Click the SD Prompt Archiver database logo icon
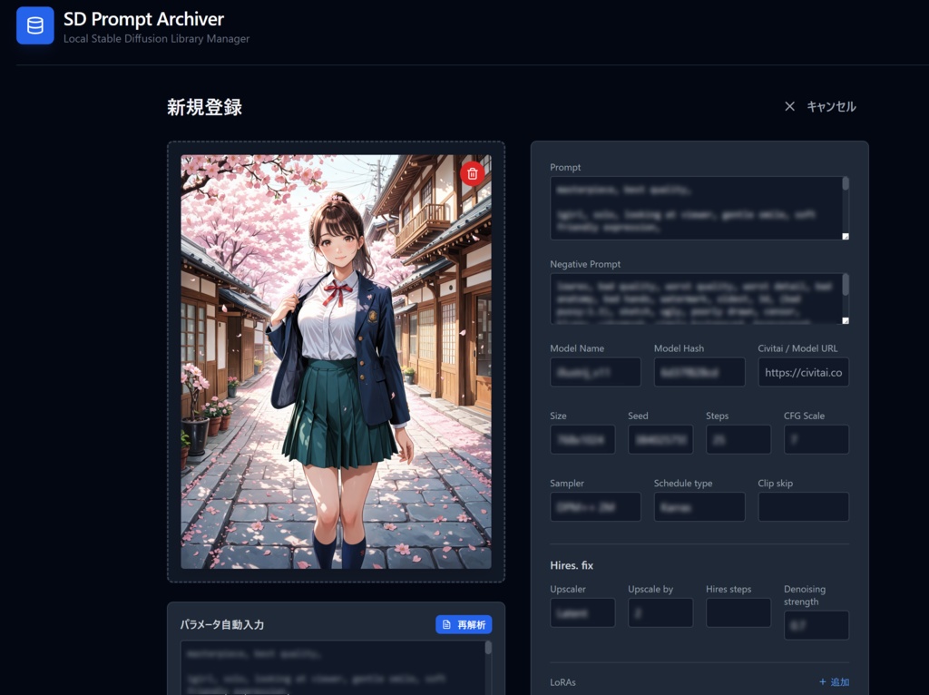929x695 pixels. [x=34, y=25]
